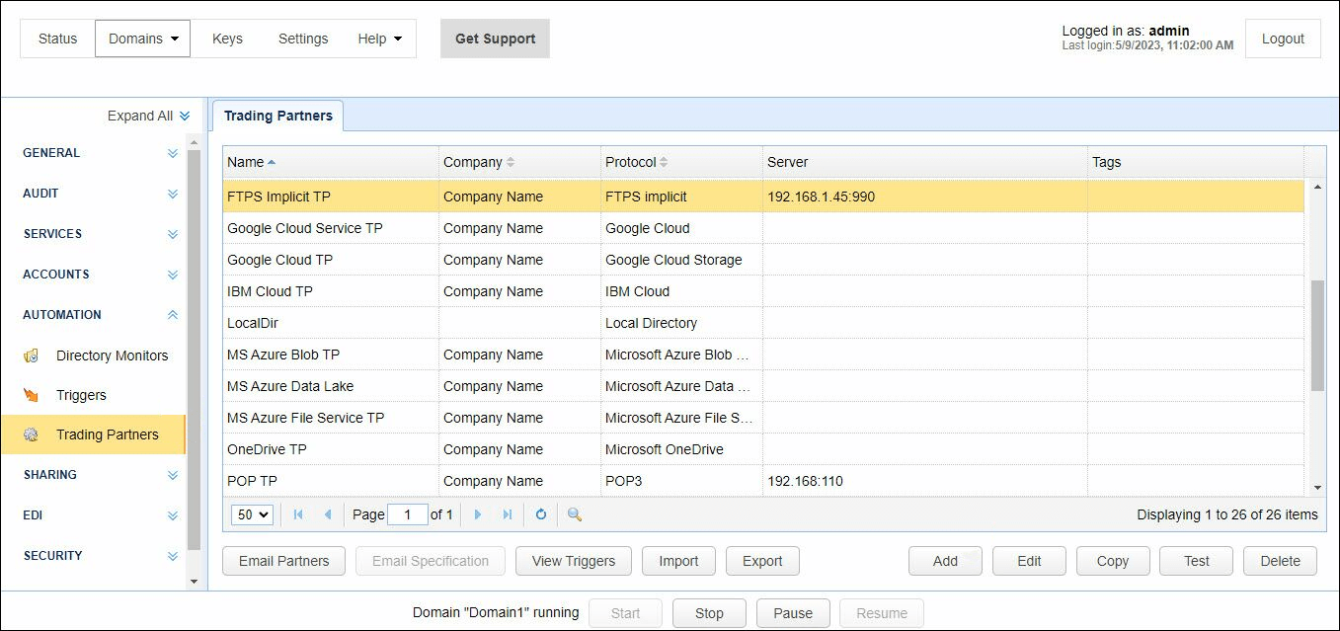Open Directory Monitors in sidebar

[x=112, y=355]
